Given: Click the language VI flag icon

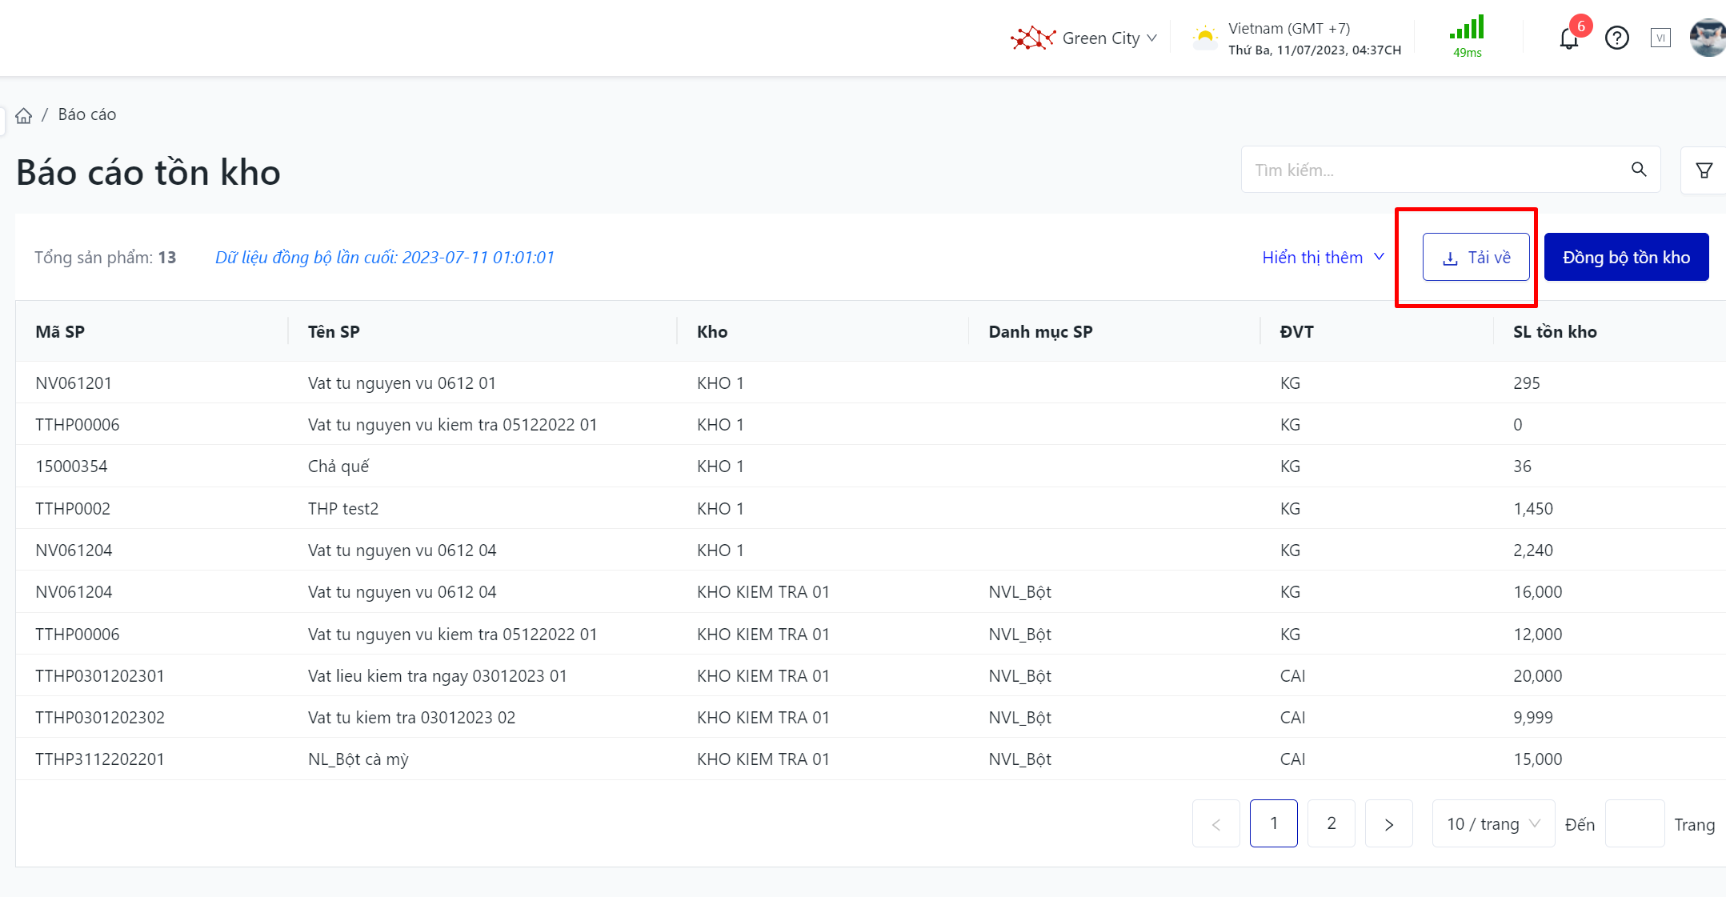Looking at the screenshot, I should tap(1660, 38).
